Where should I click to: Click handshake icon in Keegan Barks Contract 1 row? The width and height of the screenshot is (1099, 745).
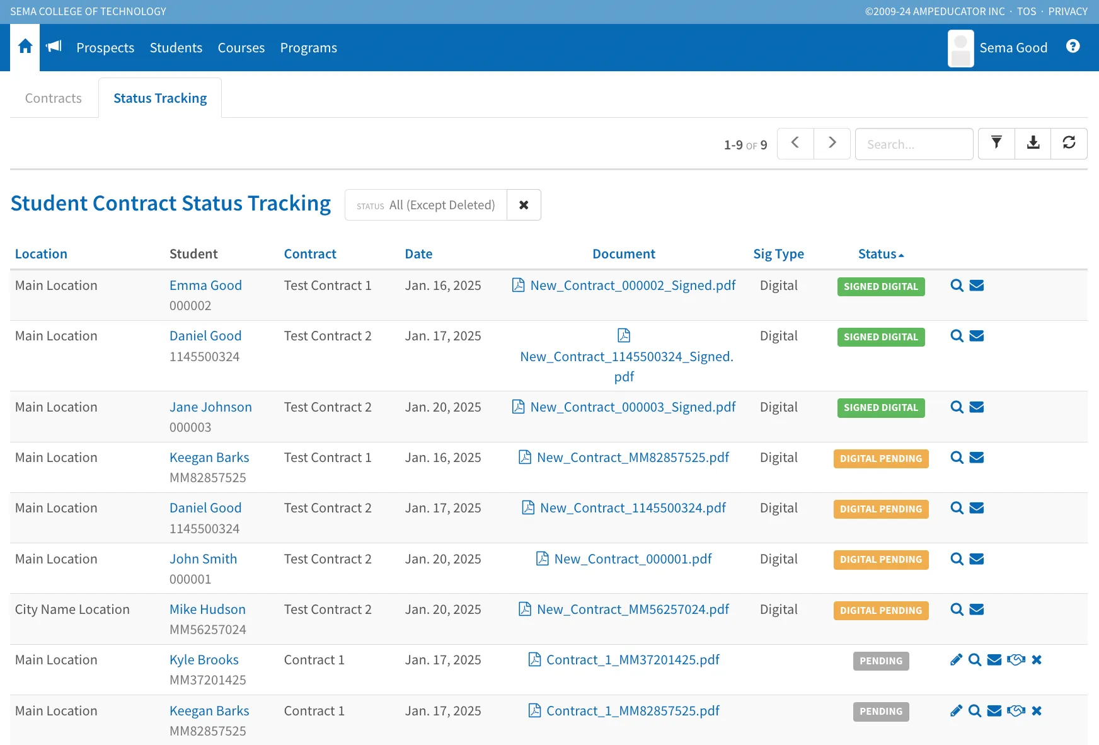tap(1016, 711)
